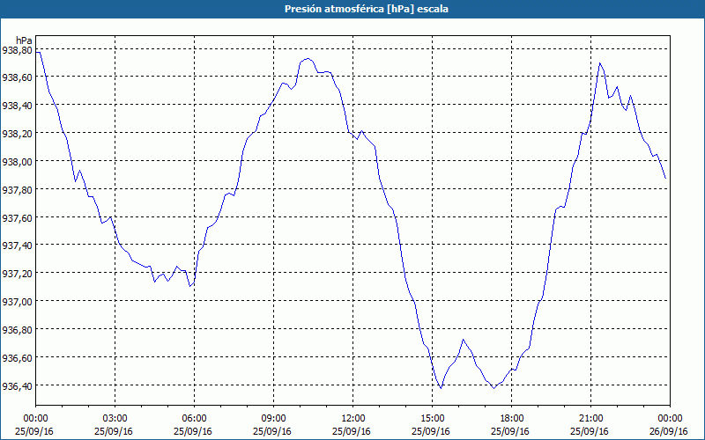Click the 09:00 time label on the x-axis
The image size is (705, 440).
point(273,419)
